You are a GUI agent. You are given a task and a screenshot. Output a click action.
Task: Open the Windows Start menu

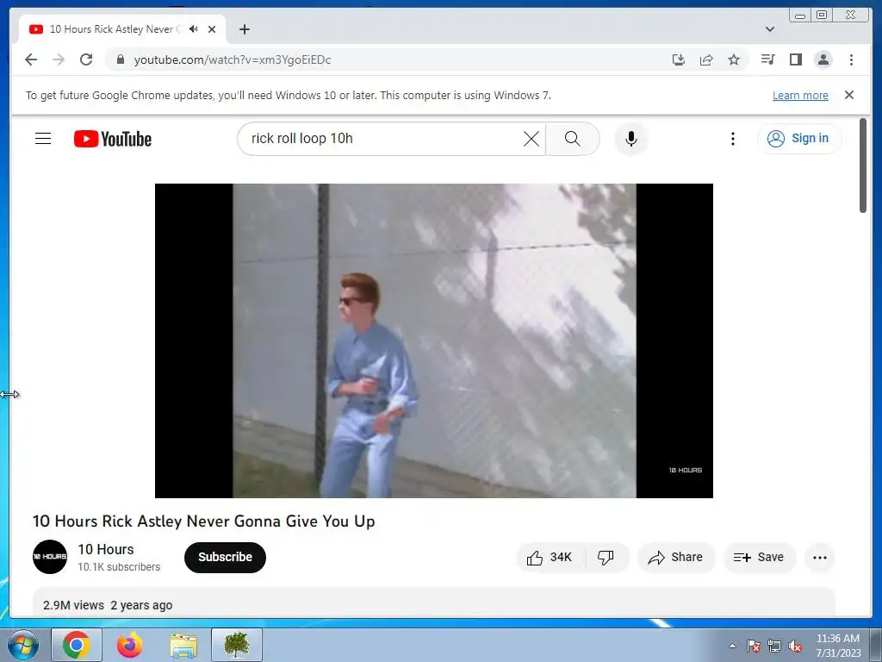click(x=23, y=645)
